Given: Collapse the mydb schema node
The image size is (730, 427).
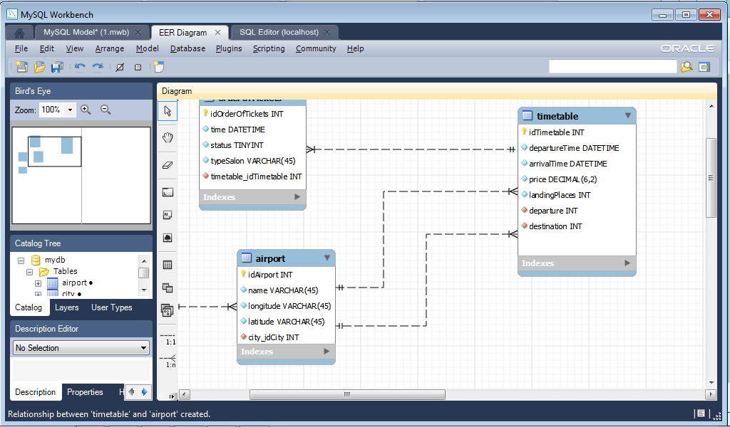Looking at the screenshot, I should pyautogui.click(x=21, y=260).
